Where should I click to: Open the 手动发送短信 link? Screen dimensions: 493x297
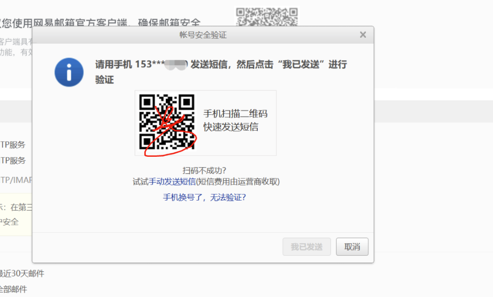click(172, 181)
